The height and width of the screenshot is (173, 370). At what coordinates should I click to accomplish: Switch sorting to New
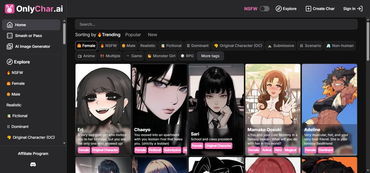[x=152, y=35]
